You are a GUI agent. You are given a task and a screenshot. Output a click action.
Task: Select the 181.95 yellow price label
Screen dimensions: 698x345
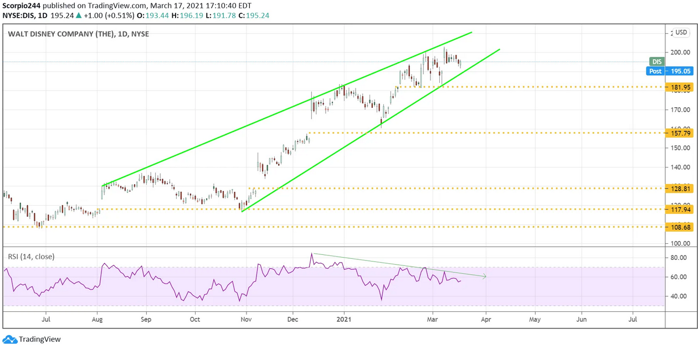tap(679, 87)
